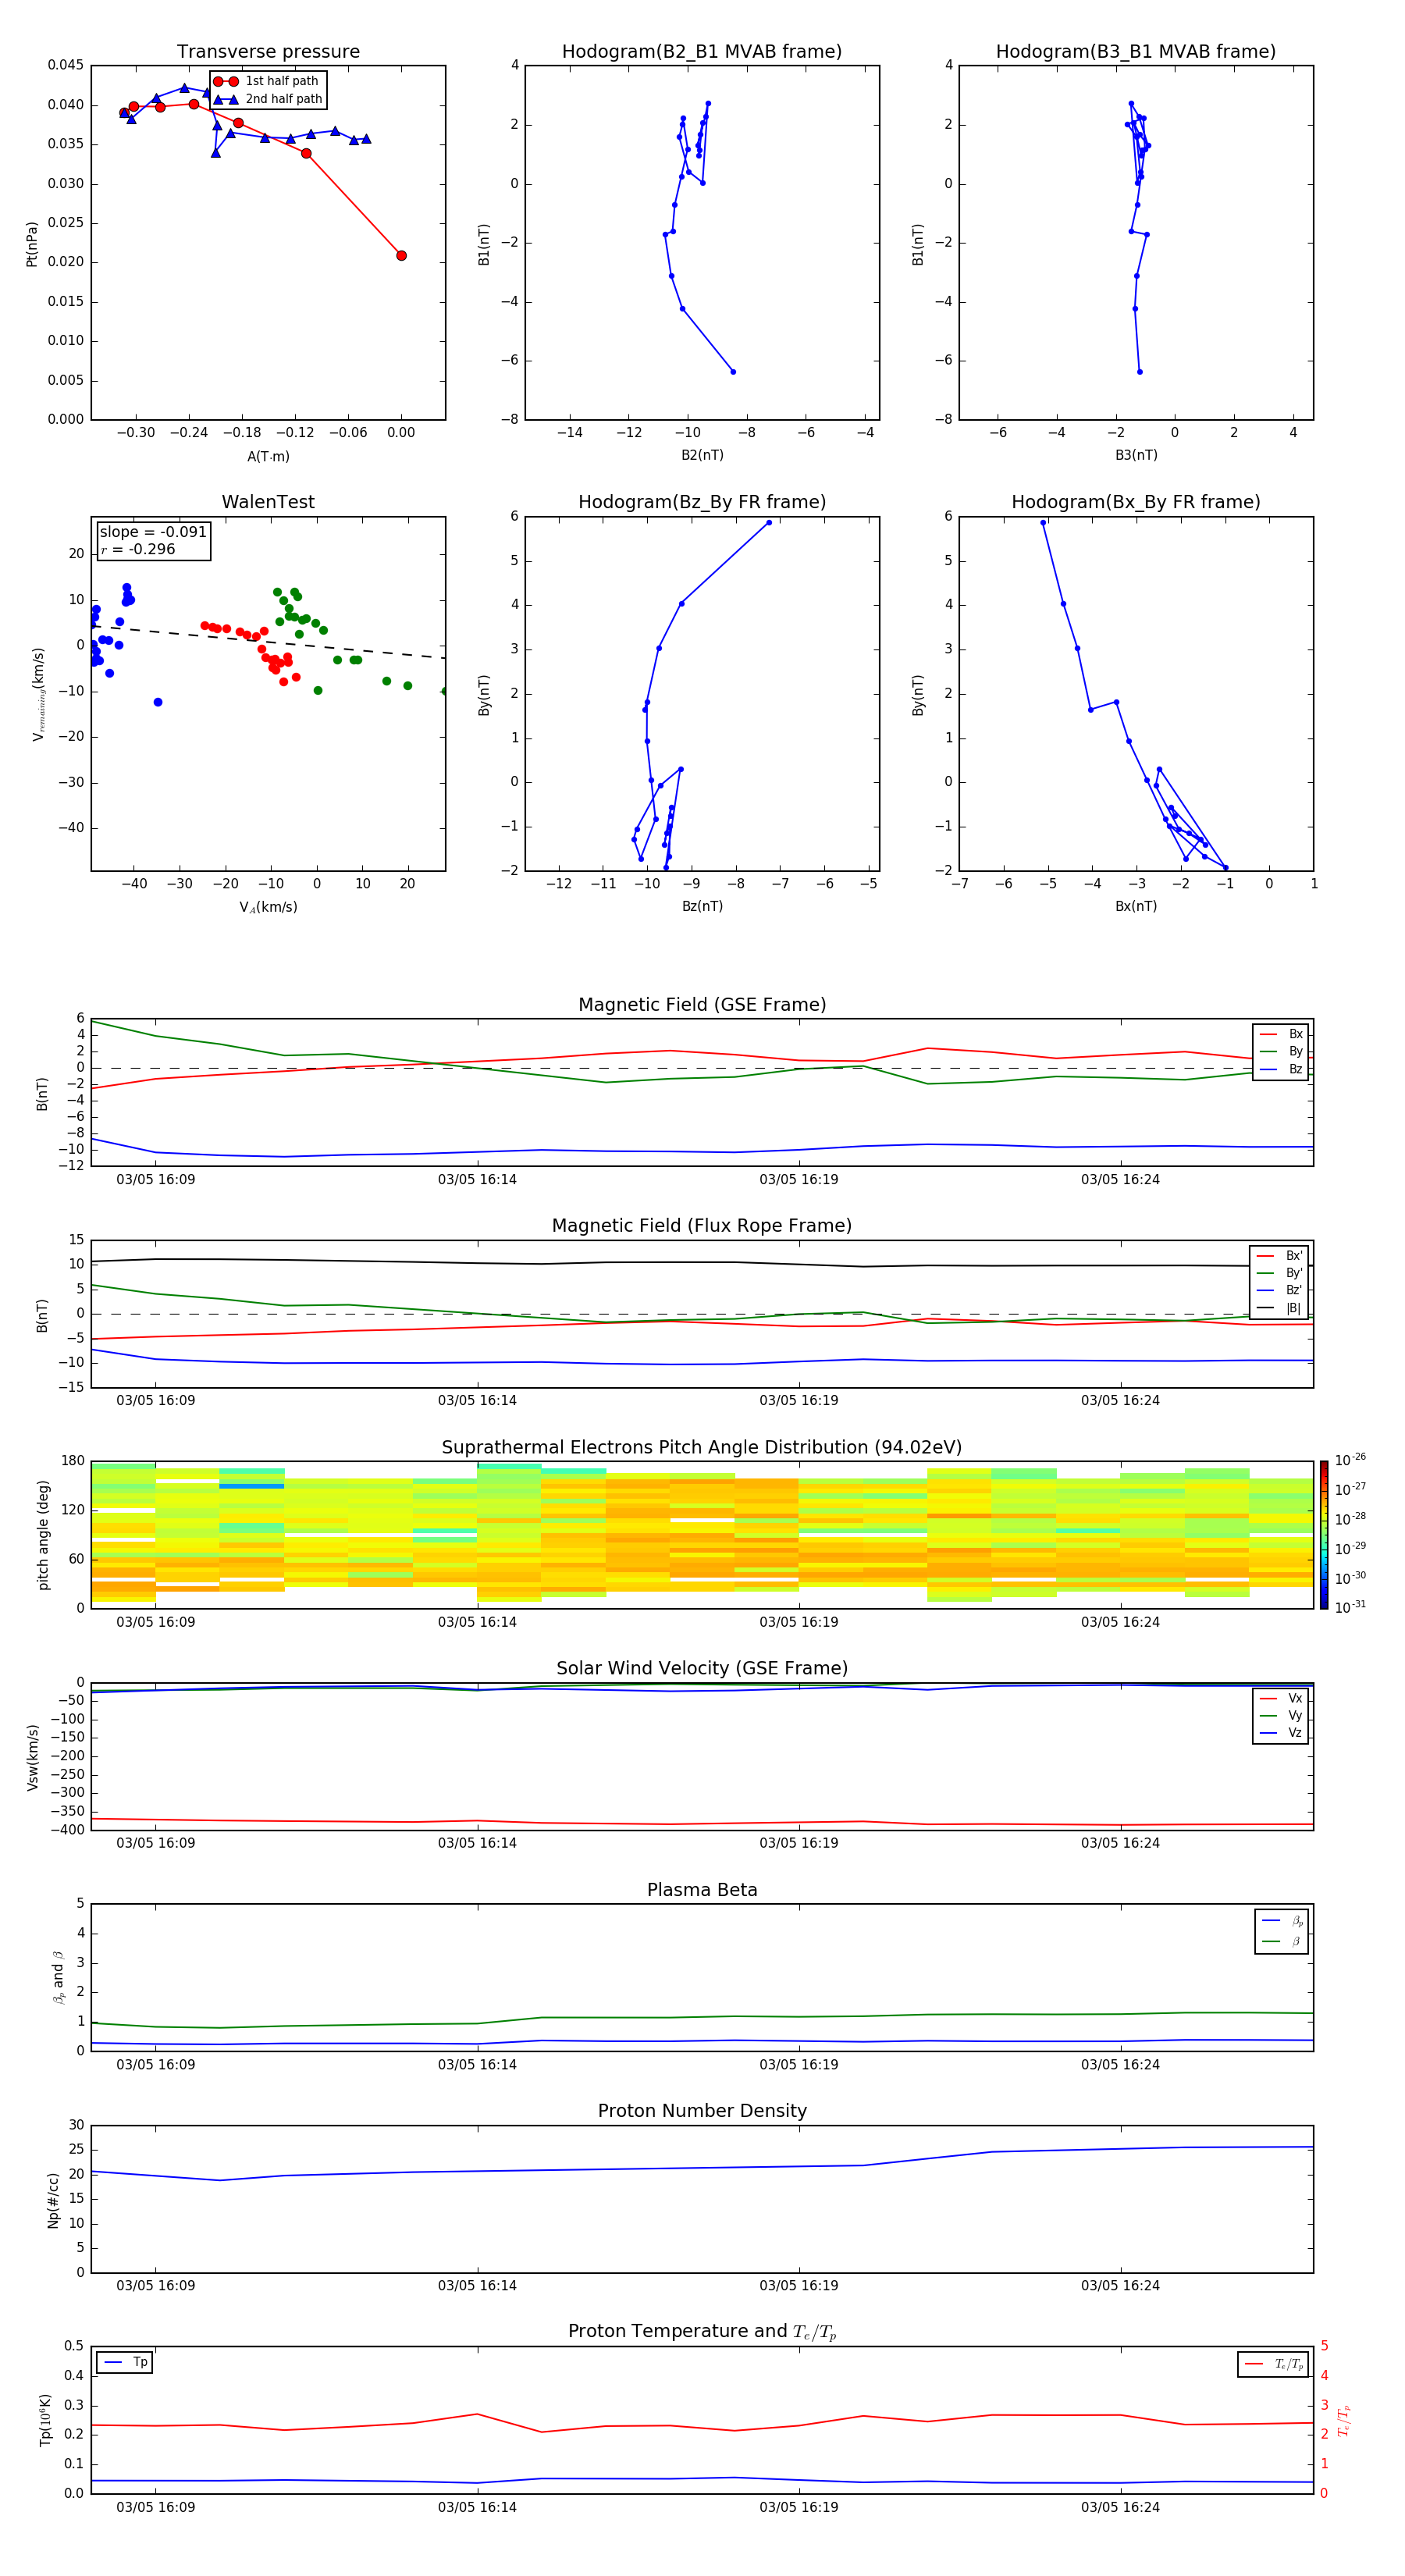Click the 'Hodogram(B3_B1 MVAB frame)' title
The width and height of the screenshot is (1405, 2576).
pos(1136,52)
